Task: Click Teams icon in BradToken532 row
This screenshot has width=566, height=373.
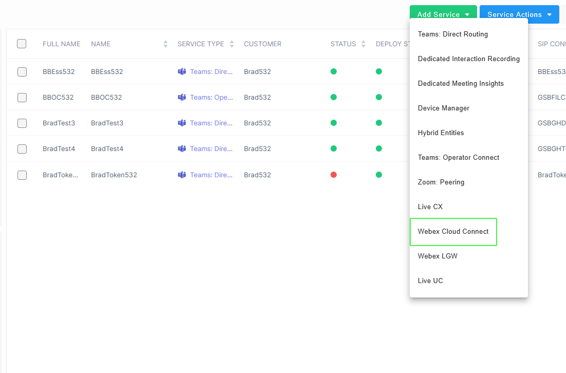Action: click(182, 175)
